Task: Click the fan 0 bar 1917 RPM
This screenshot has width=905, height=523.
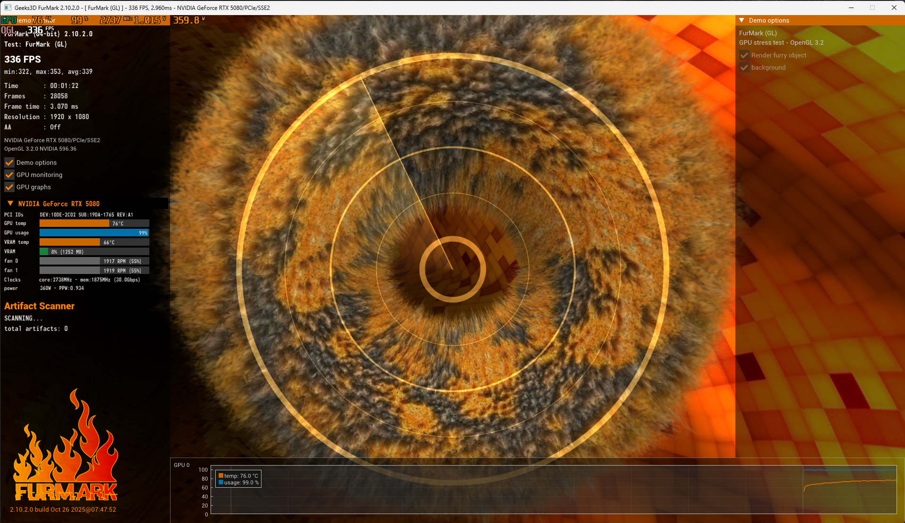Action: pos(94,261)
